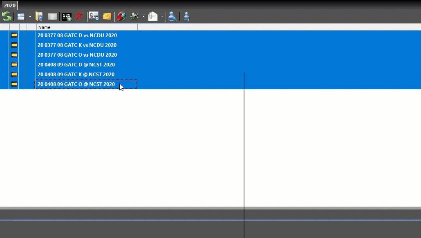Open the contact card icon

pos(94,16)
